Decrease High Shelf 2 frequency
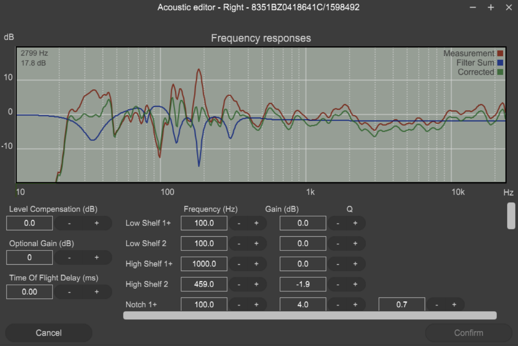The width and height of the screenshot is (518, 346). tap(239, 284)
